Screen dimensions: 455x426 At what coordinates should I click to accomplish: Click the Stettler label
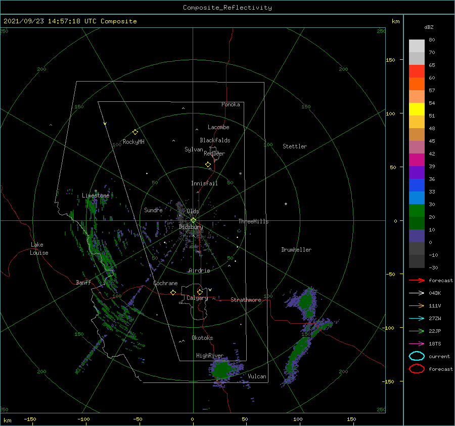(x=295, y=146)
